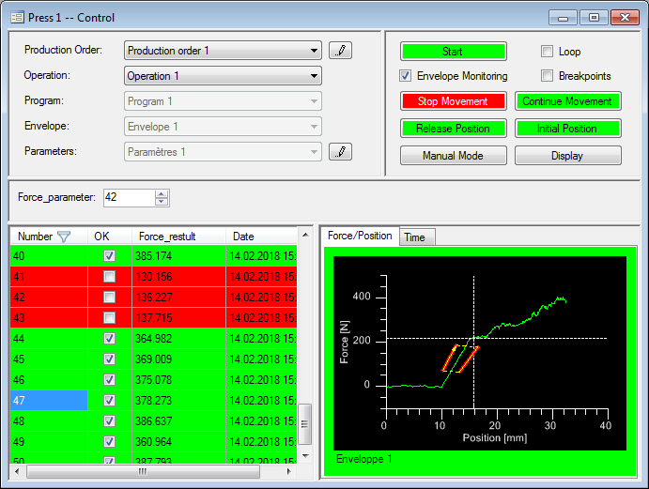Open the Envelope dropdown

pyautogui.click(x=223, y=127)
